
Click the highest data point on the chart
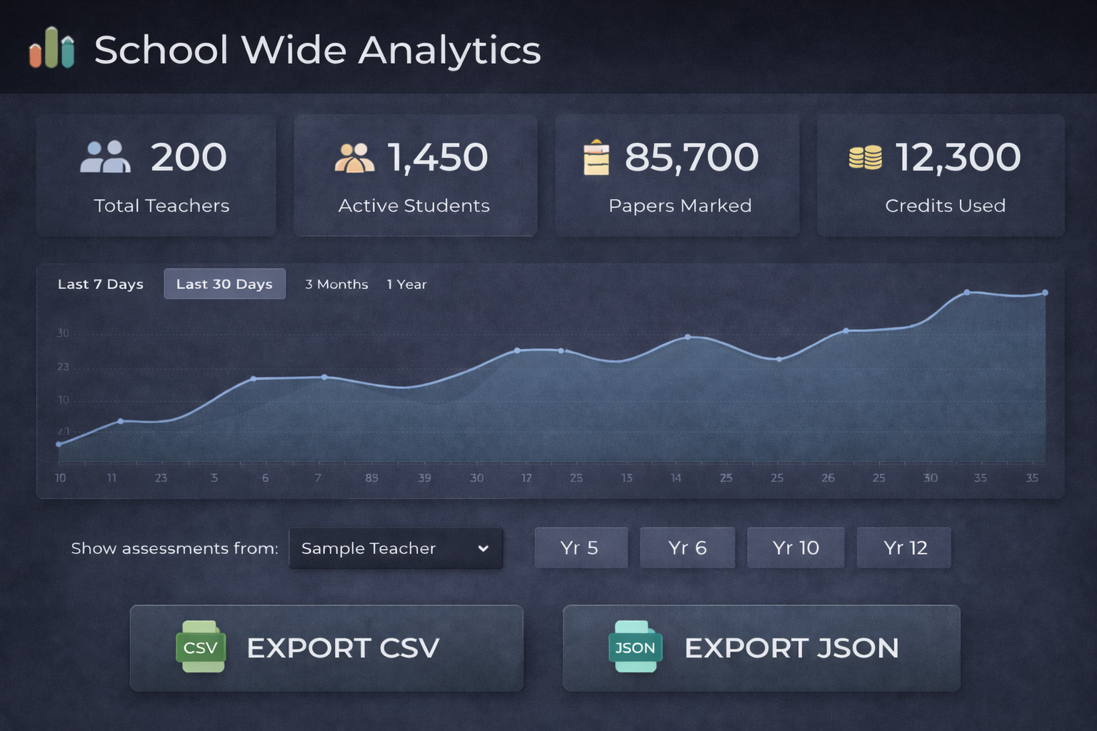[968, 291]
